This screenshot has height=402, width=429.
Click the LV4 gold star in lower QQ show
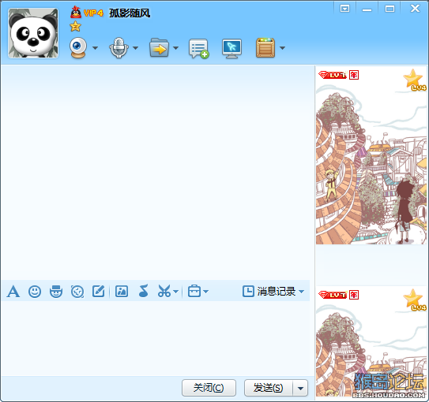415,300
